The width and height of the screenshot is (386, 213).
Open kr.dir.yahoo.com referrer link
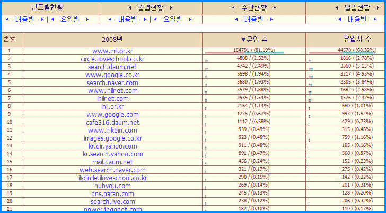(113, 146)
